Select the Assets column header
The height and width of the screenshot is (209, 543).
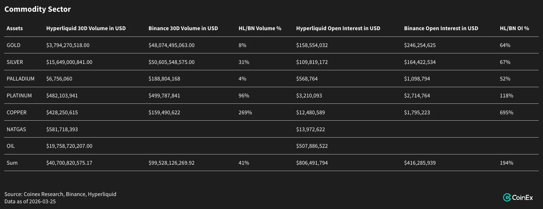15,28
